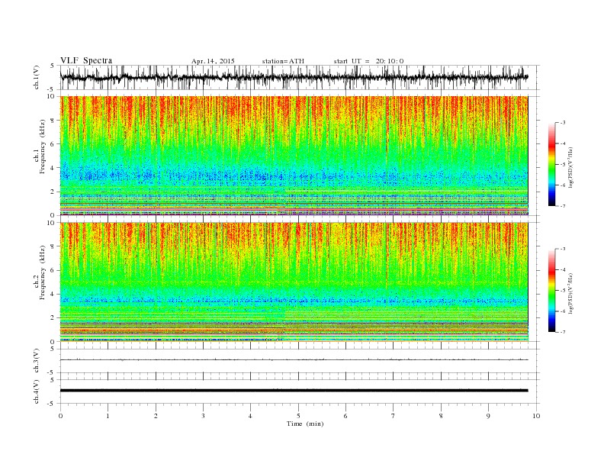Click the ch.3 flat voltage trace
The image size is (604, 467).
point(294,360)
